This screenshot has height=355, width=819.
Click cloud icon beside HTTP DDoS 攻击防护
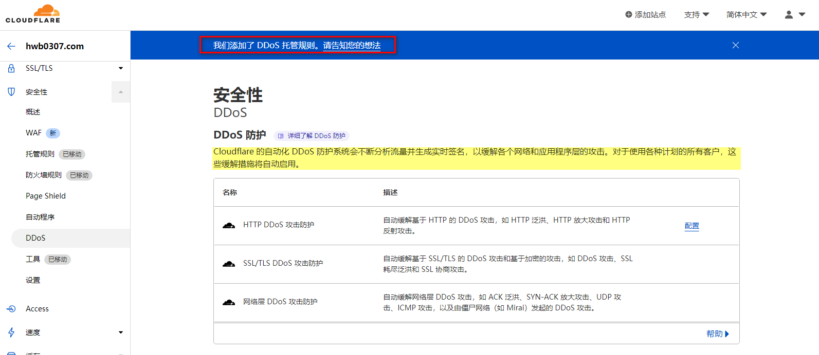click(x=229, y=225)
